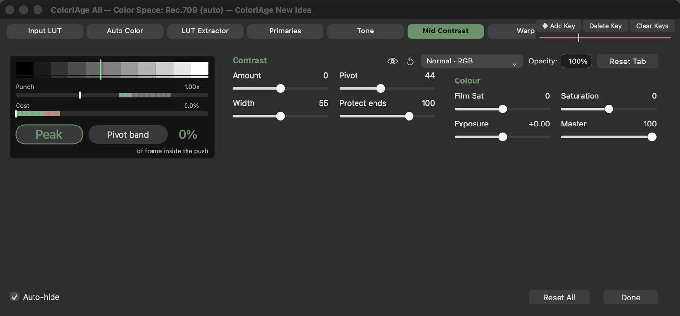Click the Cost meter bar
The image size is (680, 316).
coord(112,114)
